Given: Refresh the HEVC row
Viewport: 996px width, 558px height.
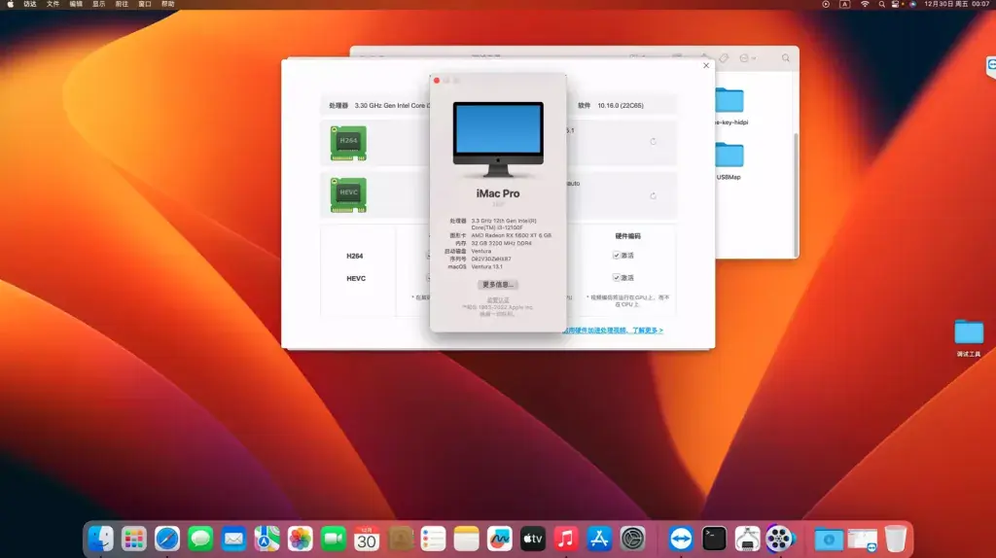Looking at the screenshot, I should (x=653, y=195).
